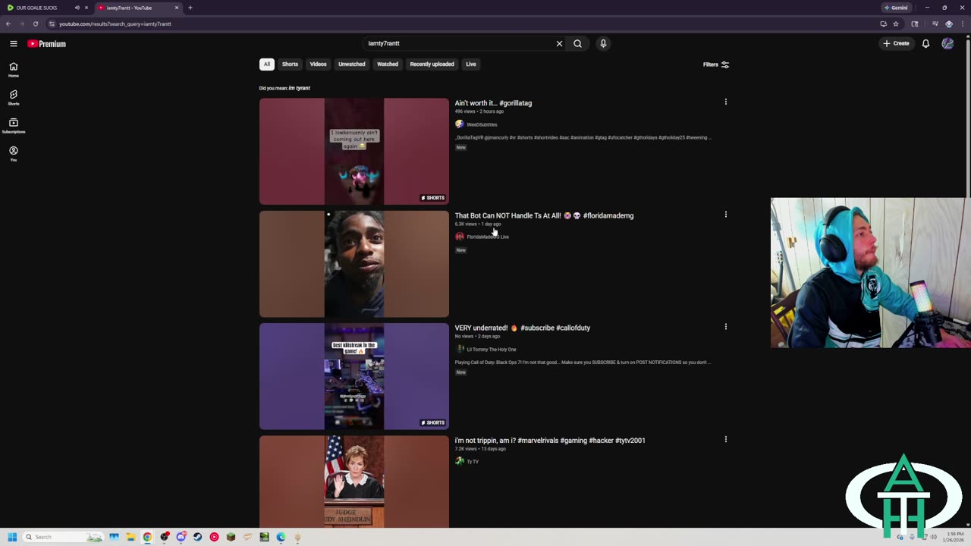Visit the INeedSubtitles channel
Screen dimensions: 971x546
pyautogui.click(x=482, y=124)
